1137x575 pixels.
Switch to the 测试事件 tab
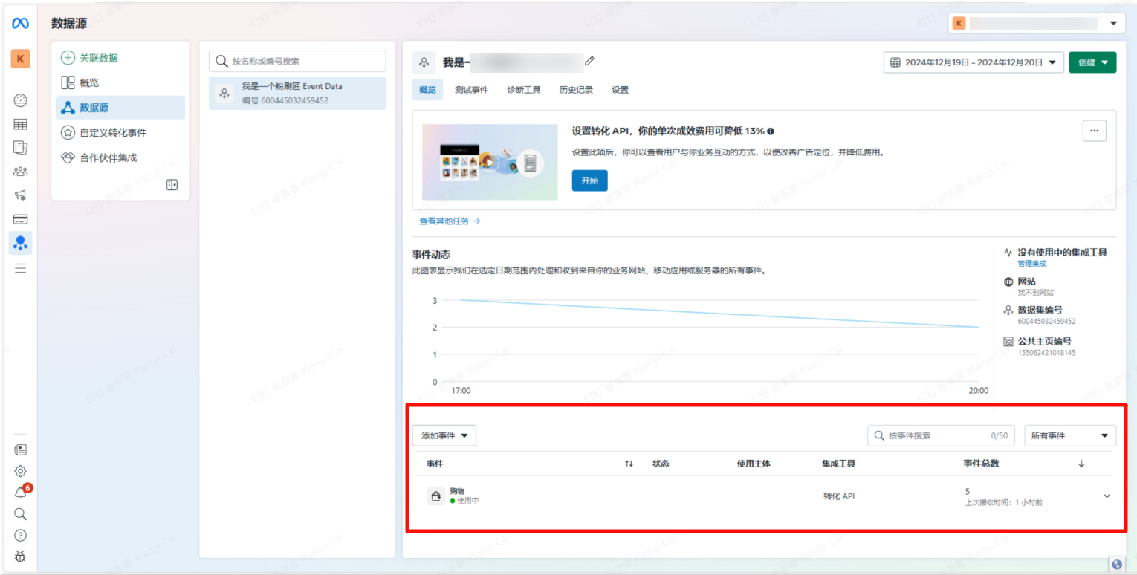click(471, 90)
